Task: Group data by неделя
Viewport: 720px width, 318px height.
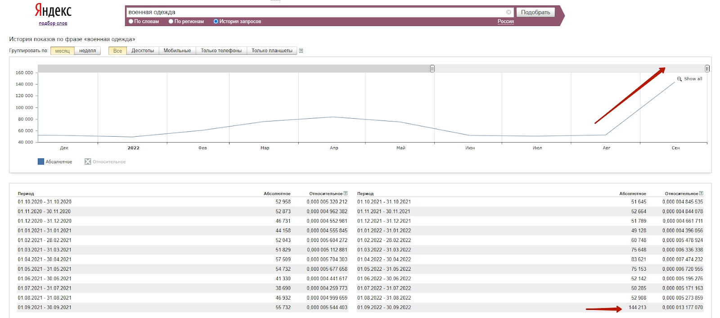Action: (87, 51)
